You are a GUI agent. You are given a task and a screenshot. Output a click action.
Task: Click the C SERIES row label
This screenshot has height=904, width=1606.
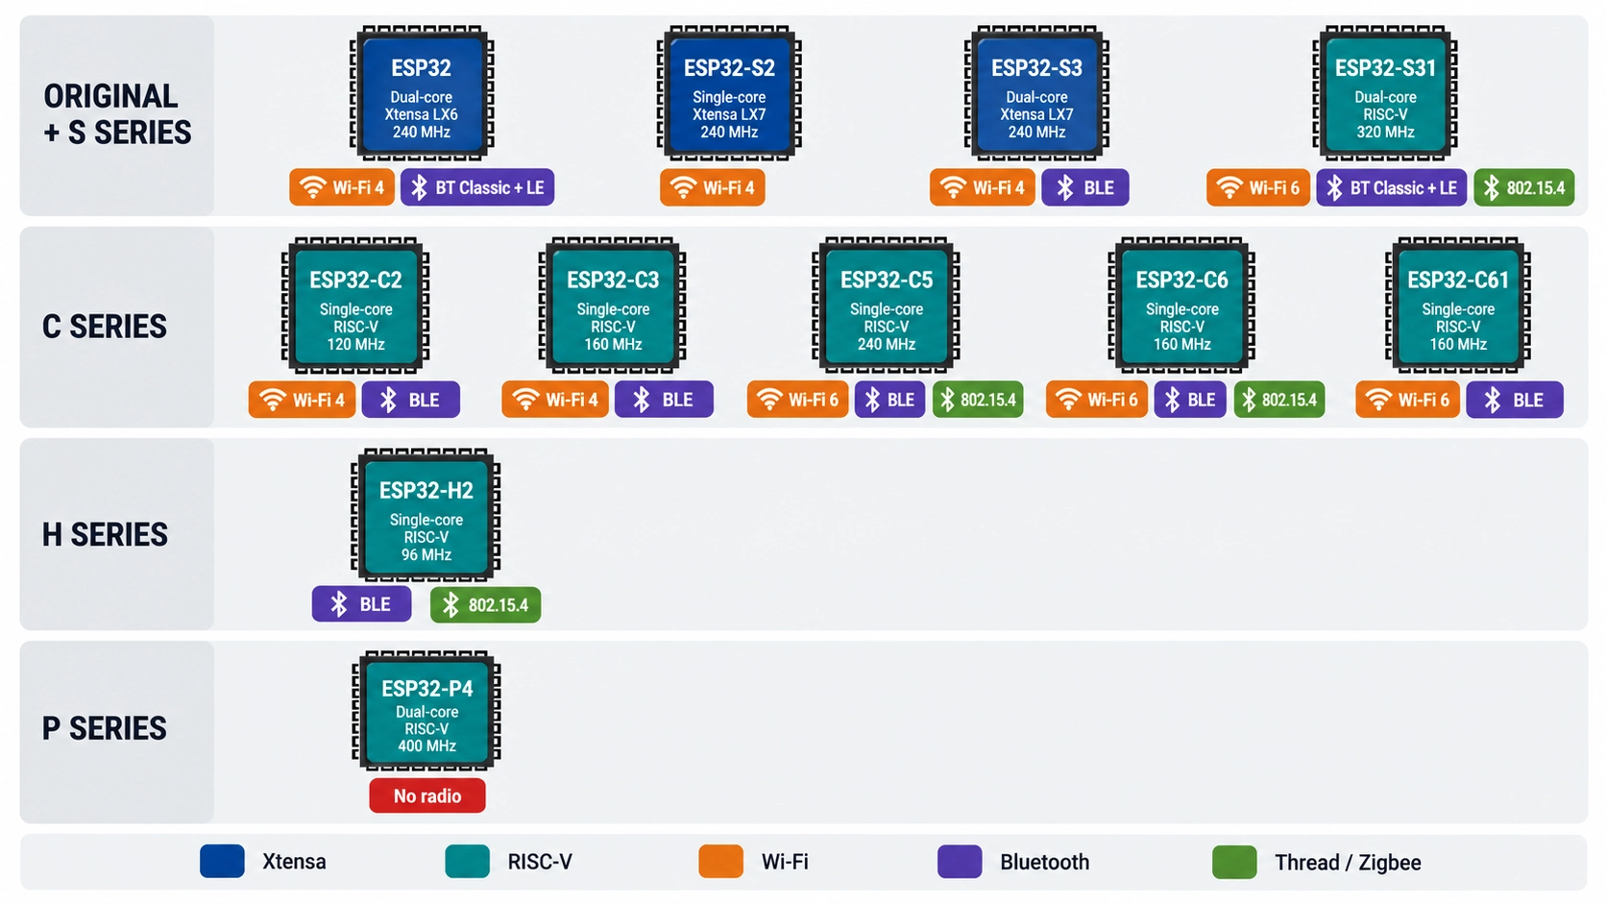pos(105,327)
